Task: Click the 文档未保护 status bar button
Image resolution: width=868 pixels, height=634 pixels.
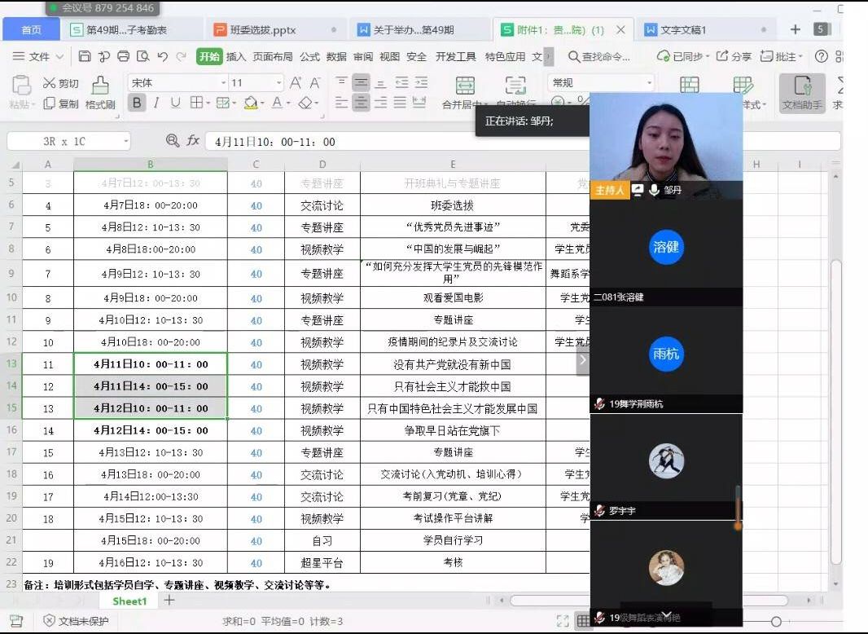Action: pos(75,622)
